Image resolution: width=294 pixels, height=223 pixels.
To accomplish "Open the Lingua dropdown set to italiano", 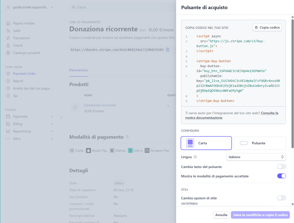I will coord(256,157).
